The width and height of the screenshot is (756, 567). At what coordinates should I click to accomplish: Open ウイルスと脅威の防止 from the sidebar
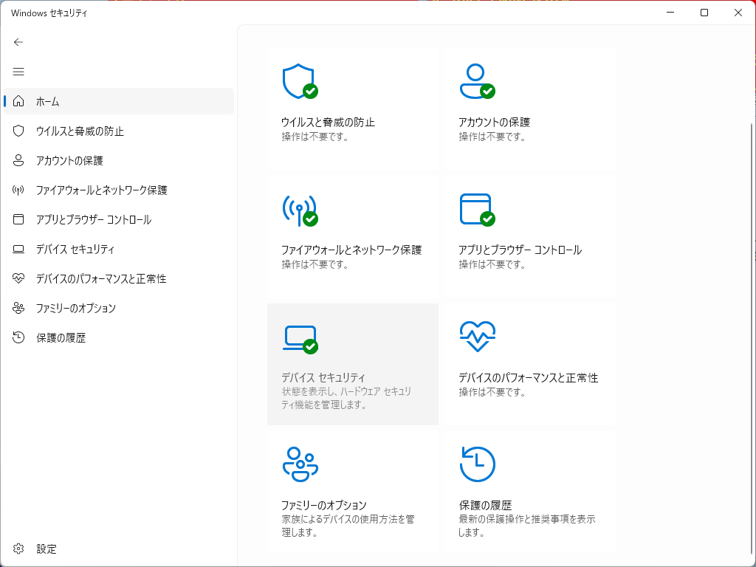coord(119,131)
